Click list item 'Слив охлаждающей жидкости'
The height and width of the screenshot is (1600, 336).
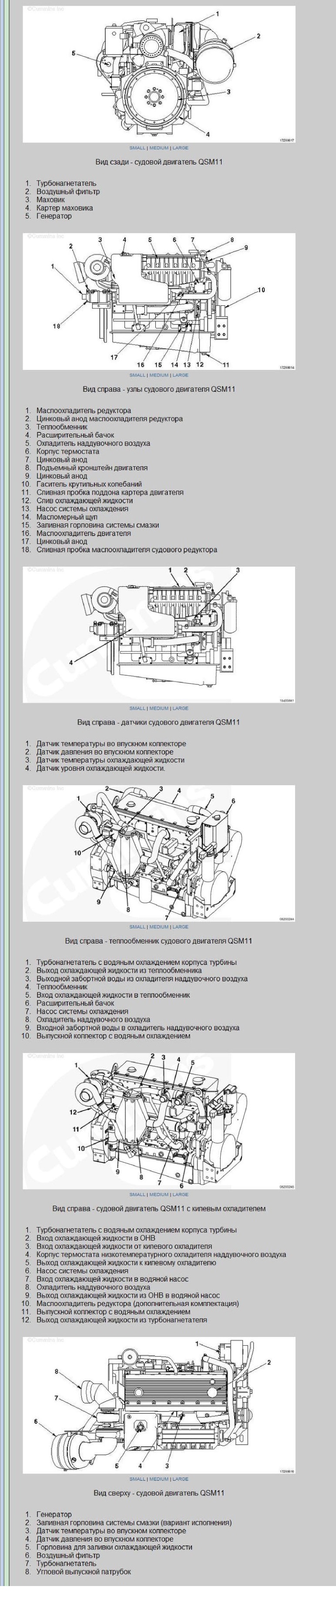click(84, 501)
